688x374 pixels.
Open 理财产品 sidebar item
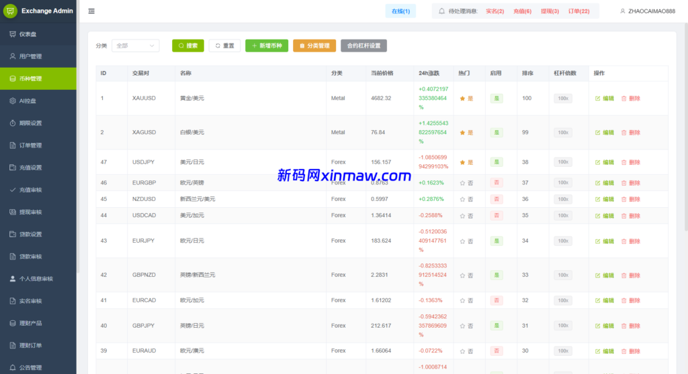pyautogui.click(x=38, y=323)
